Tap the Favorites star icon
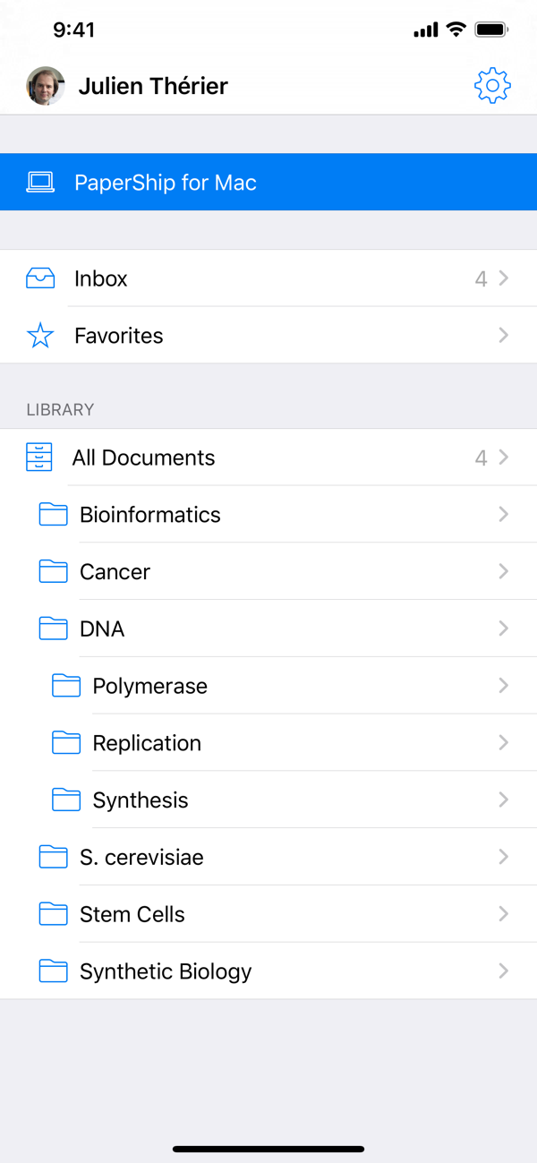 click(40, 336)
